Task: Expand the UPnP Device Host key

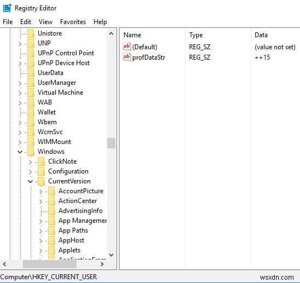Action: click(20, 63)
